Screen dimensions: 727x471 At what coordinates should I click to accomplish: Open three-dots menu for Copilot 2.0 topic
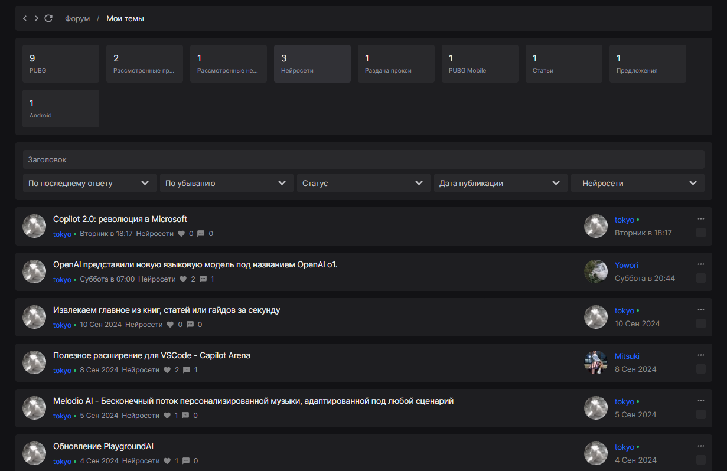click(x=701, y=219)
